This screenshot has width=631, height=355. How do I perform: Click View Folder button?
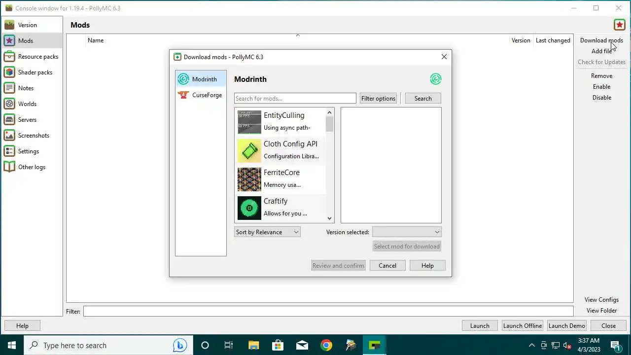(x=601, y=311)
